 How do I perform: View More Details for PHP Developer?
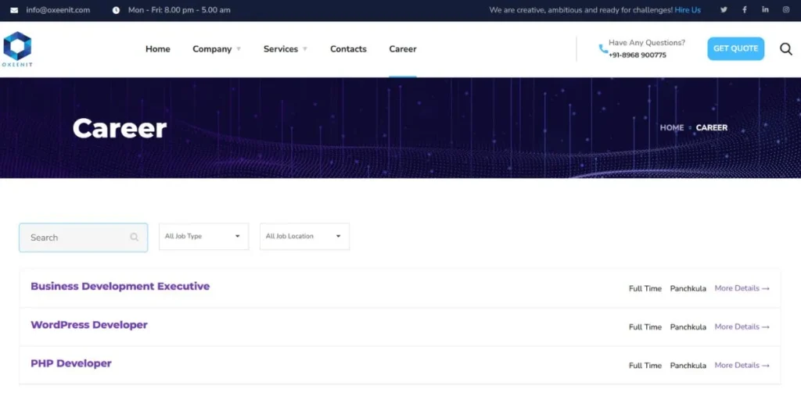coord(742,366)
